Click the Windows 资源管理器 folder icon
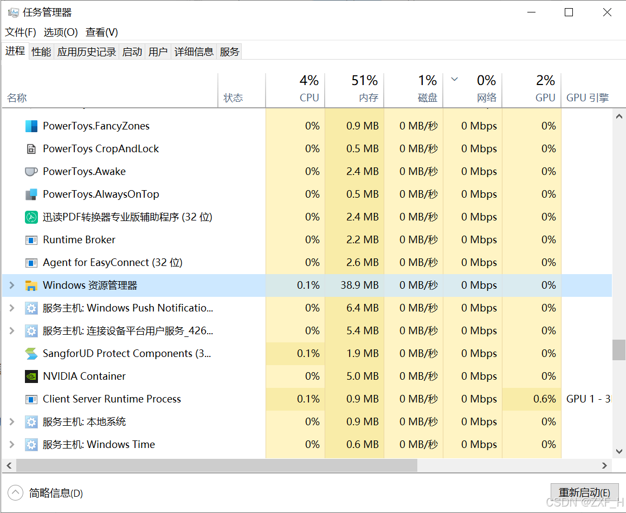Screen dimensions: 626x513 click(x=31, y=285)
